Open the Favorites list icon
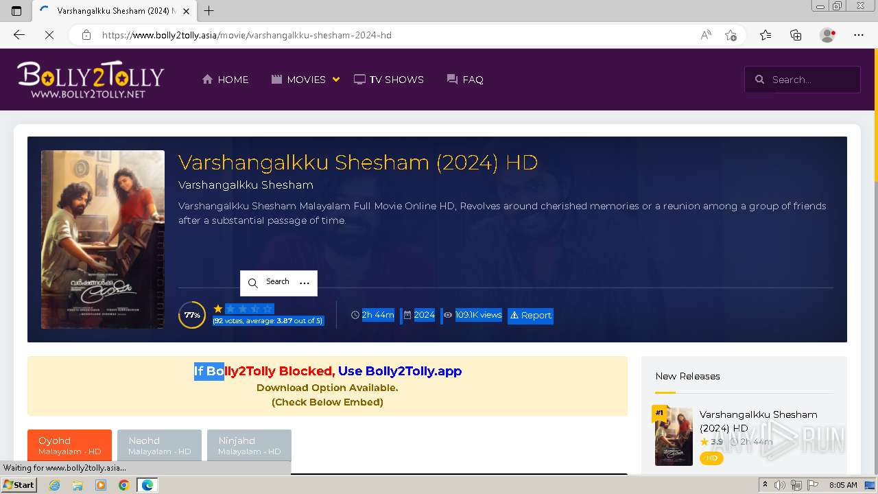This screenshot has height=494, width=878. [x=766, y=35]
